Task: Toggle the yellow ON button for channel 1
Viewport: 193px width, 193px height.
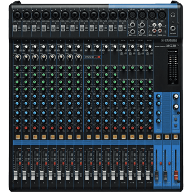Action: coord(18,137)
